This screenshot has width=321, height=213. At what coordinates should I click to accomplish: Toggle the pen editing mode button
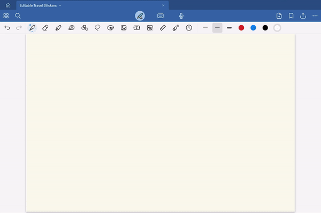[140, 16]
